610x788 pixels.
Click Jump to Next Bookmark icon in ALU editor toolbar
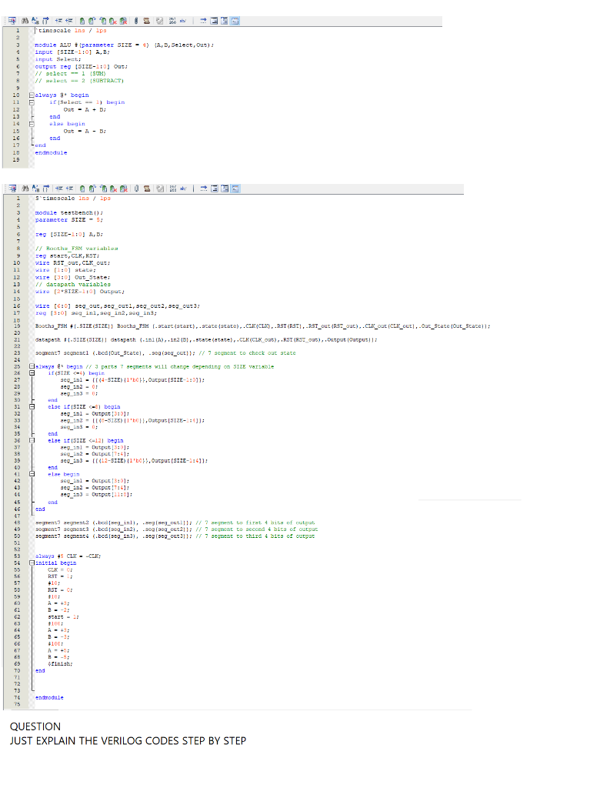pos(92,21)
